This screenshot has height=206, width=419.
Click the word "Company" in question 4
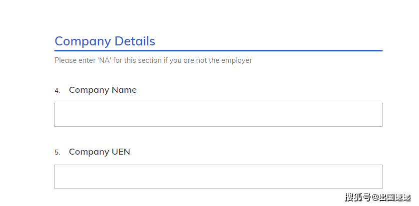(89, 90)
